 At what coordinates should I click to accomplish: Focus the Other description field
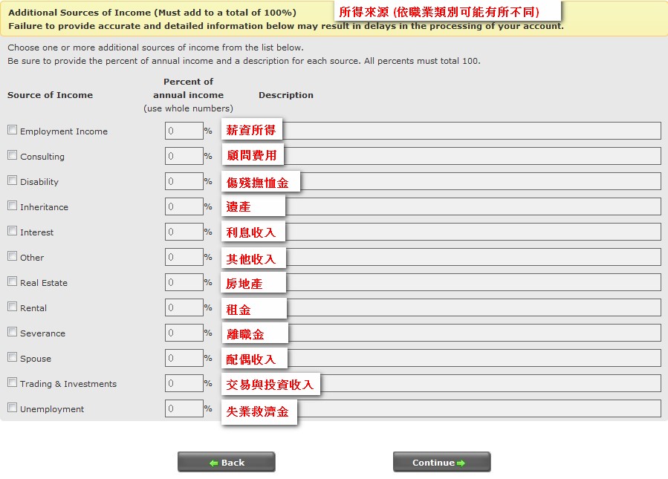point(441,257)
